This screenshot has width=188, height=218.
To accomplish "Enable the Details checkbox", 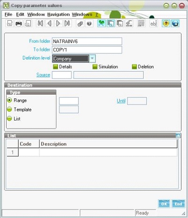I will pos(55,67).
